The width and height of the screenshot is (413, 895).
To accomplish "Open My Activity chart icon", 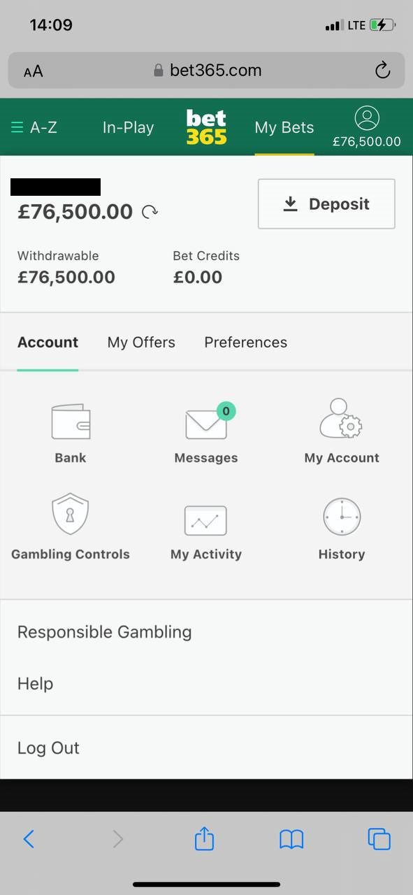I will pyautogui.click(x=205, y=521).
